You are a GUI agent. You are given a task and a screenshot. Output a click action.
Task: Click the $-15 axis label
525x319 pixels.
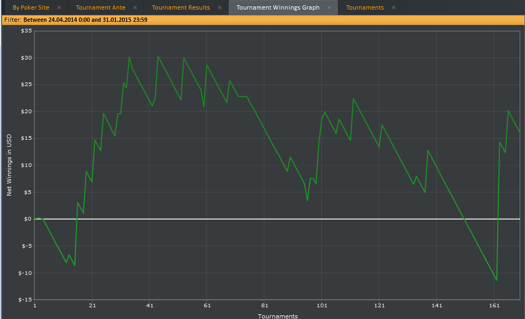(x=26, y=299)
